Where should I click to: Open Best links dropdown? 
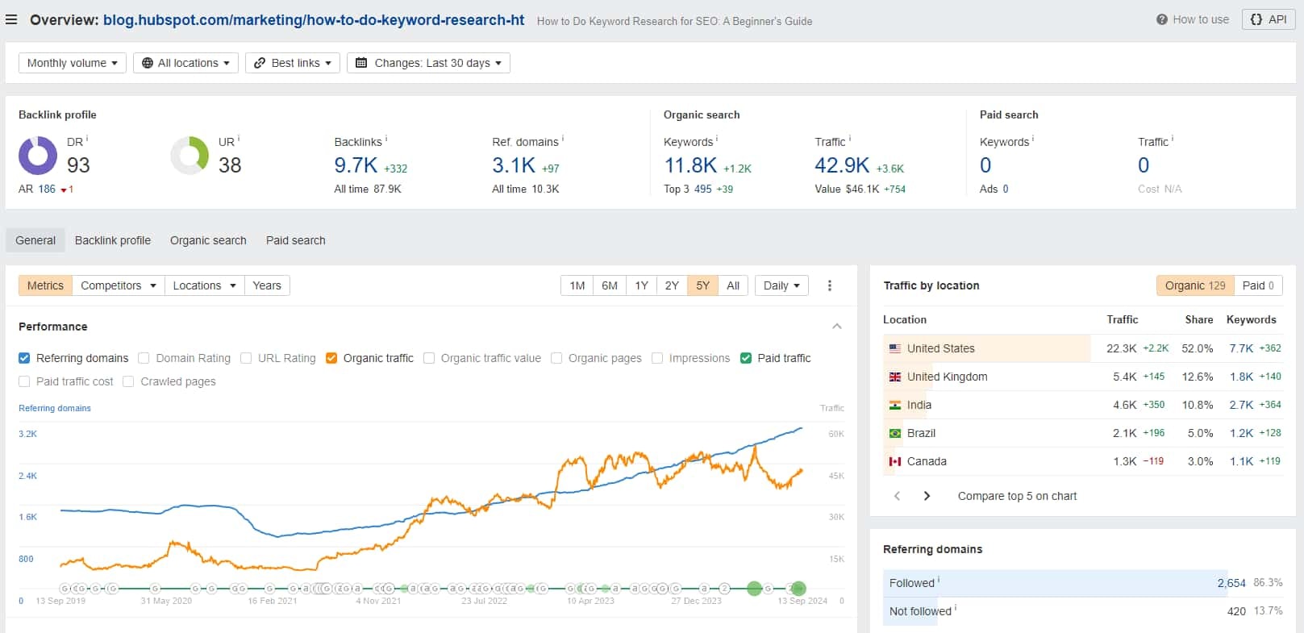click(x=293, y=63)
